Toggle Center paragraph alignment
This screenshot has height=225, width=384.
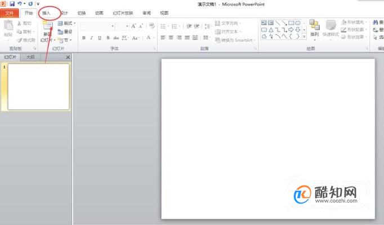coord(171,38)
